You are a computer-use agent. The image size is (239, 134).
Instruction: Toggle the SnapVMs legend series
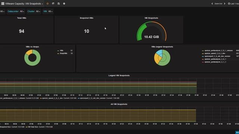[x=63, y=53]
